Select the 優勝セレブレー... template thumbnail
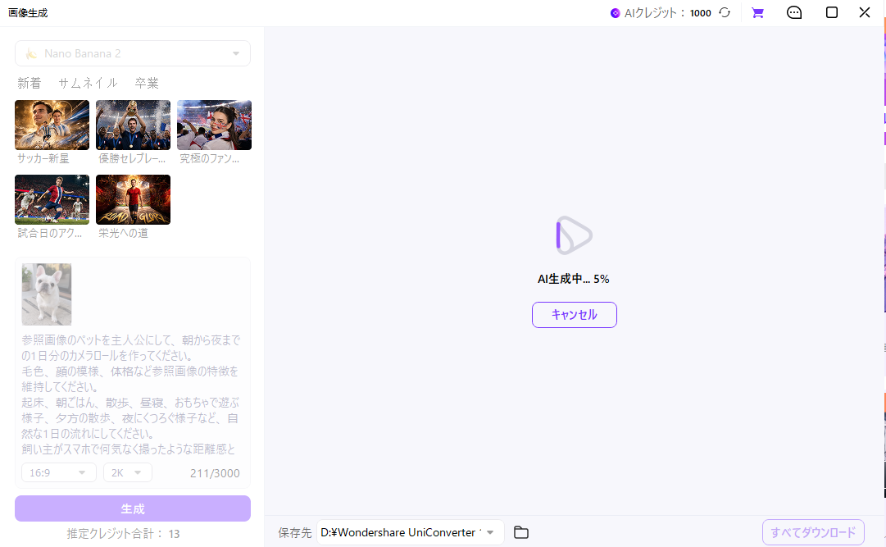 pyautogui.click(x=133, y=125)
